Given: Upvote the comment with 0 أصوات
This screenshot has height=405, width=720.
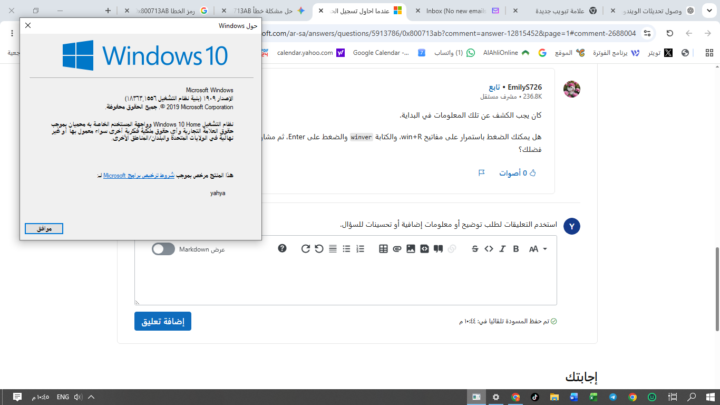Looking at the screenshot, I should point(518,172).
